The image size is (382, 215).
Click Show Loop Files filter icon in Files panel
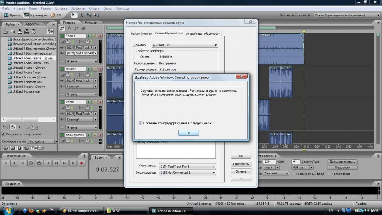pyautogui.click(x=13, y=148)
